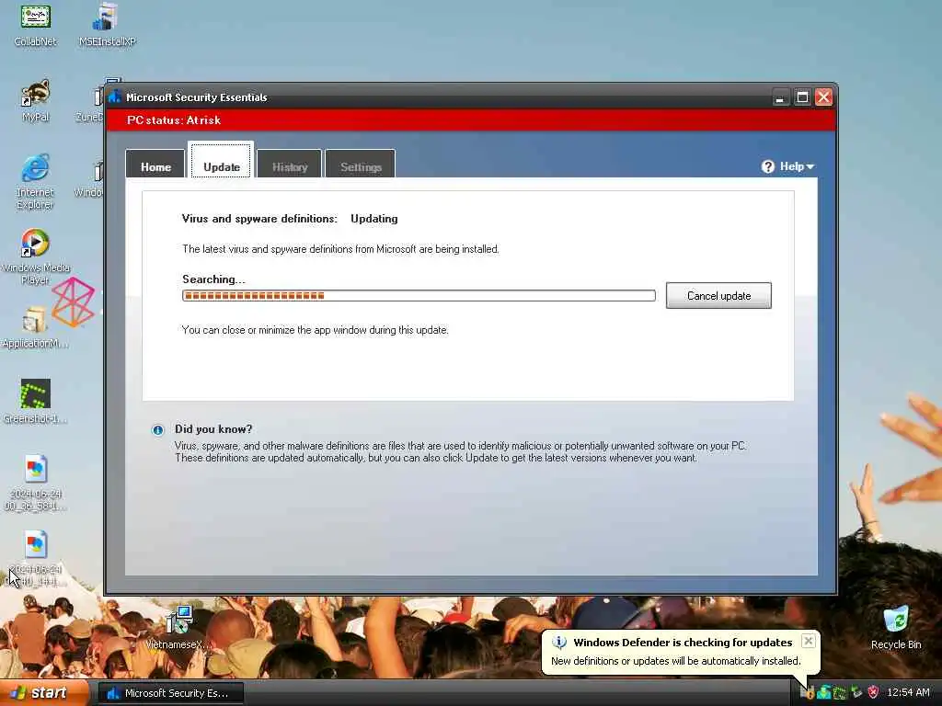Open the Windows start button
Viewport: 942px width, 706px height.
(x=44, y=692)
